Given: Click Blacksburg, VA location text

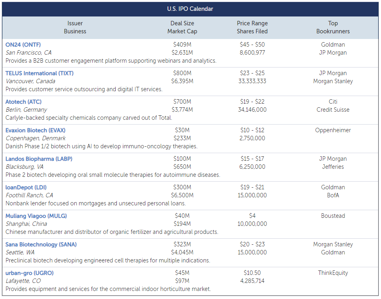Looking at the screenshot, I should coord(24,167).
